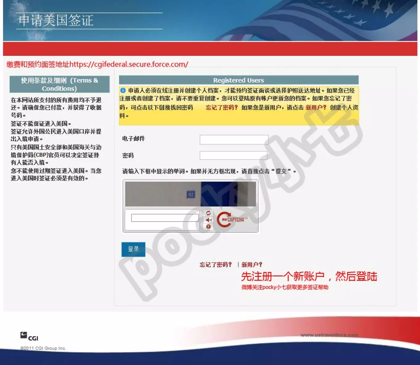Click the 申请美国签证 page title
The height and width of the screenshot is (365, 420).
click(x=56, y=20)
